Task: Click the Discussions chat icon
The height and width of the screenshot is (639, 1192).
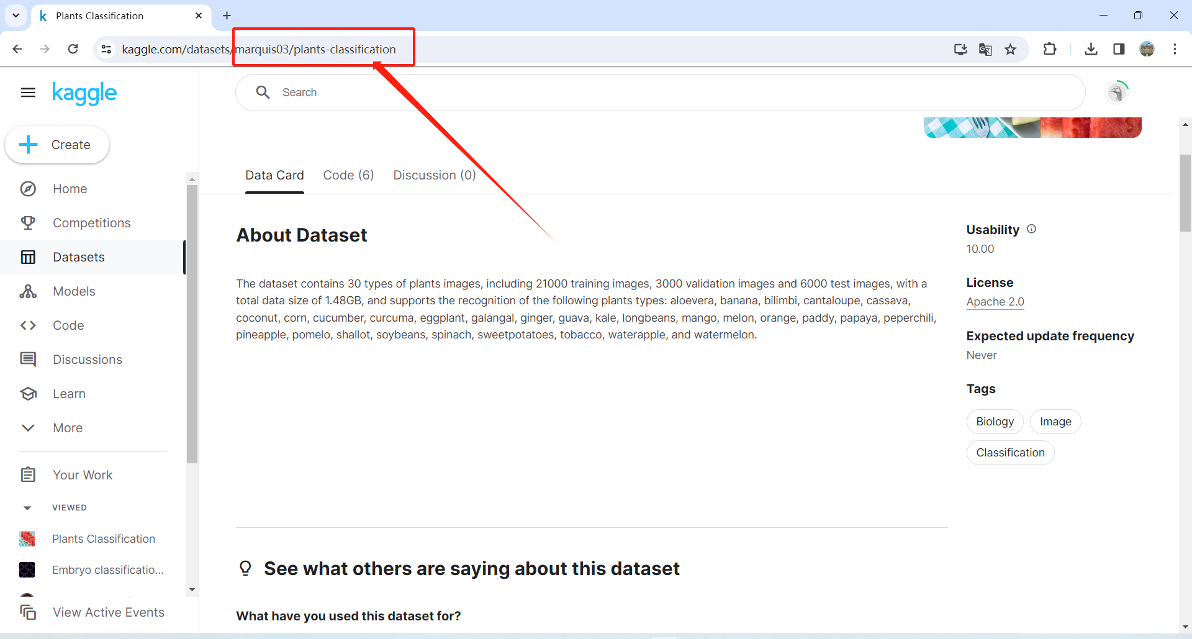Action: tap(28, 360)
